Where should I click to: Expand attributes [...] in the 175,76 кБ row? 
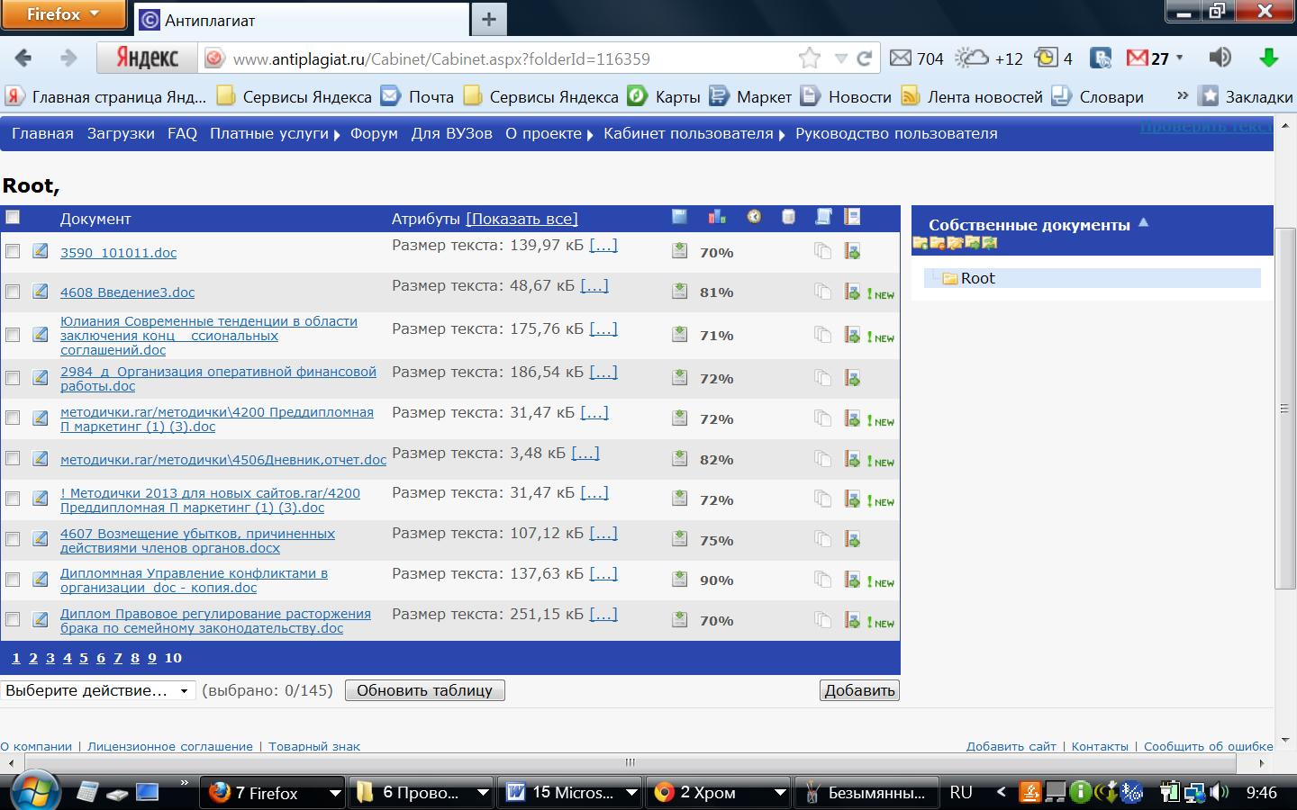point(603,328)
